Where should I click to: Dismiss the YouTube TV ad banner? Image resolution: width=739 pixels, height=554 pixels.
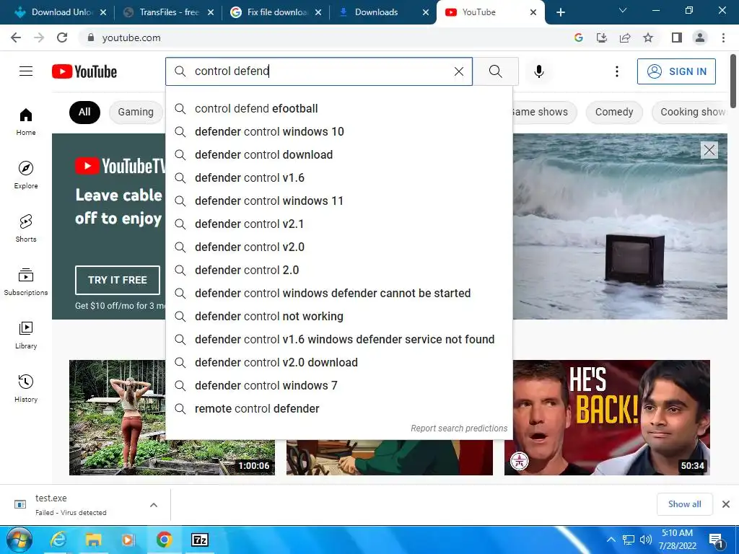tap(709, 150)
